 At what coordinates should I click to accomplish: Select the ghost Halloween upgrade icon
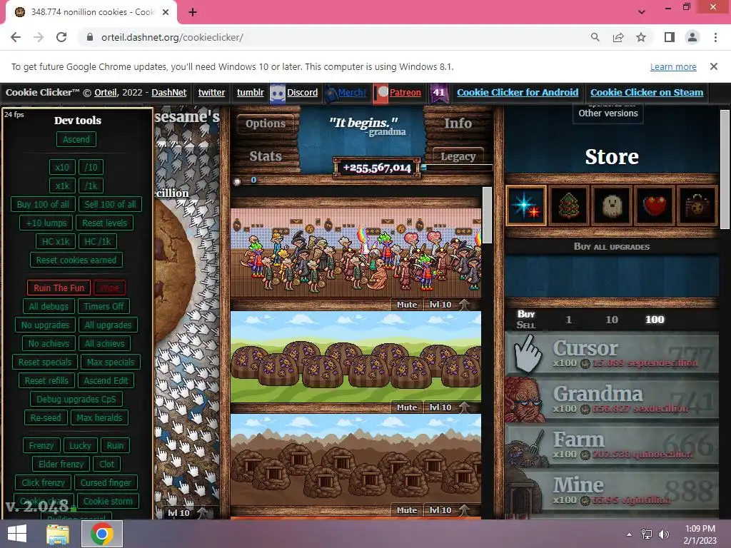(x=612, y=205)
